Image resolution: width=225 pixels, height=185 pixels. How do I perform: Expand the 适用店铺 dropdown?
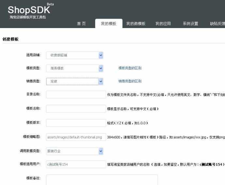point(75,55)
